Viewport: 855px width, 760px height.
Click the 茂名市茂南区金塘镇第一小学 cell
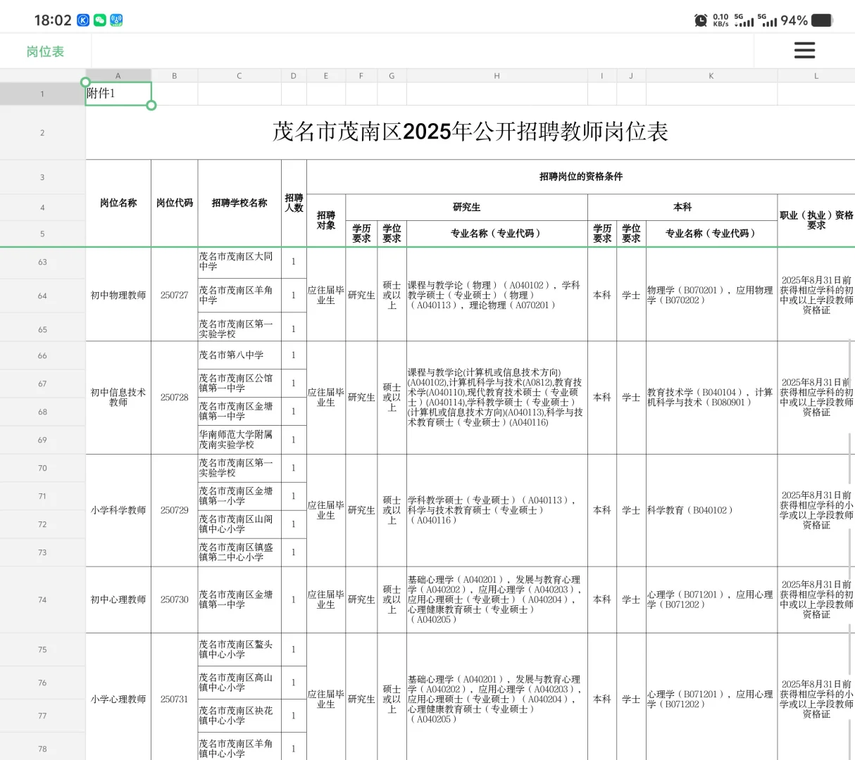click(239, 496)
